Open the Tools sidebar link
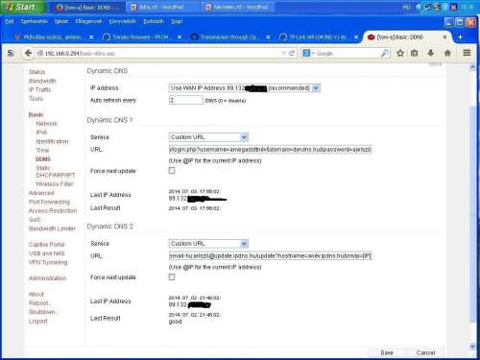Viewport: 480px width, 360px height. coord(36,99)
